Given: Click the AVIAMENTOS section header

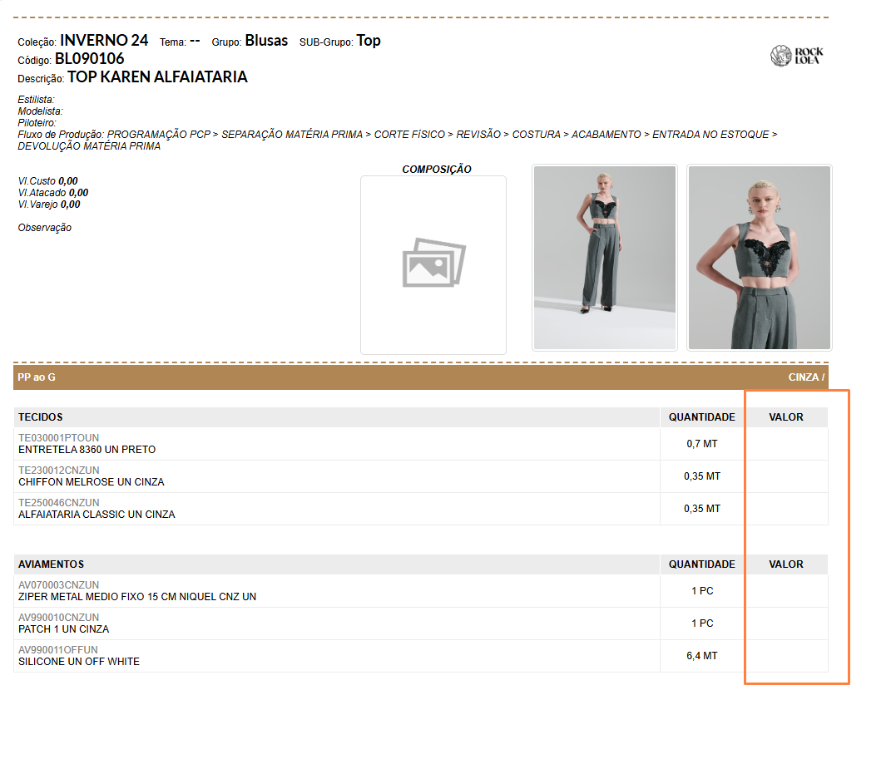Looking at the screenshot, I should tap(52, 564).
